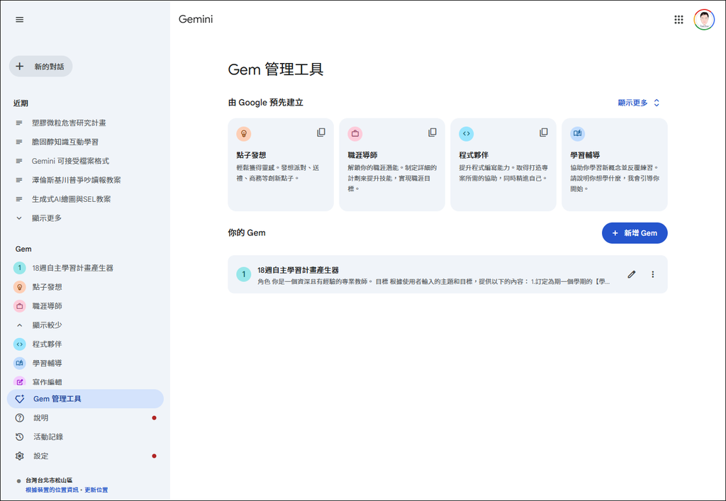Open more options for the 18週自主學習計畫產生器 Gem
This screenshot has height=501, width=726.
coord(652,274)
